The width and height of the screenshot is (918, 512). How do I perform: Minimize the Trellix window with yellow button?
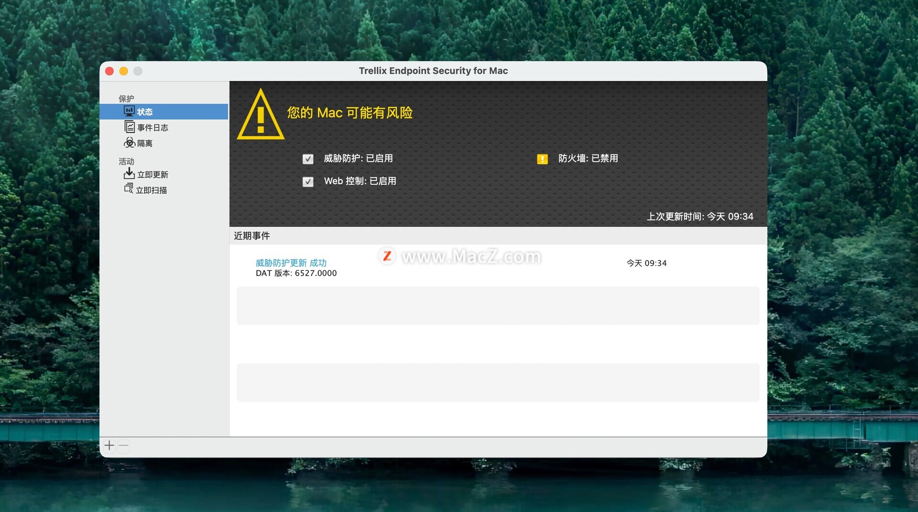(124, 71)
